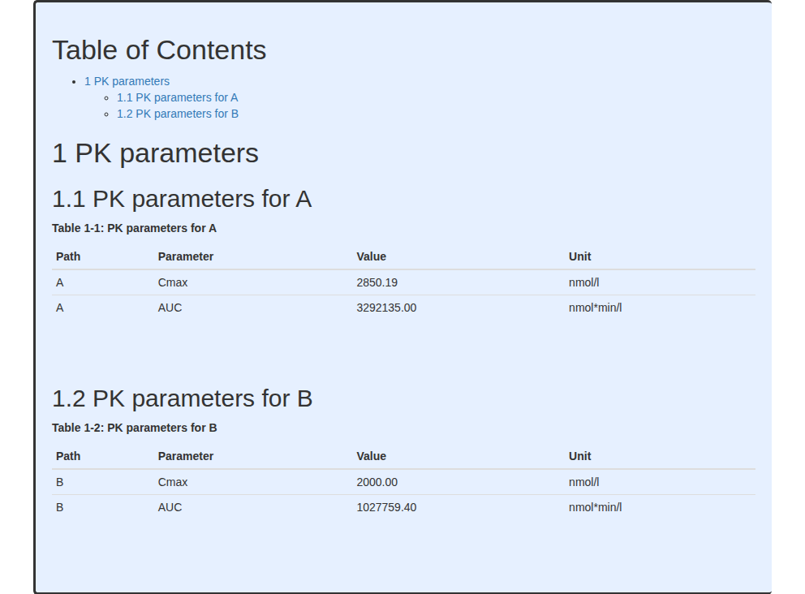805x594 pixels.
Task: Click the 'Path' header in table B
Action: (68, 456)
